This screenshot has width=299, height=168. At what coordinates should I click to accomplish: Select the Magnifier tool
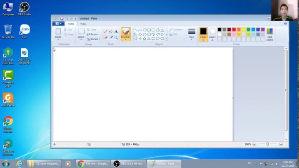116,37
